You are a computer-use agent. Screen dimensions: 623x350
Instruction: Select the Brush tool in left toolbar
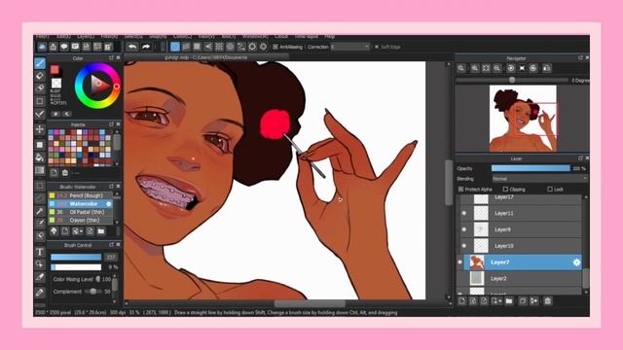[x=40, y=63]
